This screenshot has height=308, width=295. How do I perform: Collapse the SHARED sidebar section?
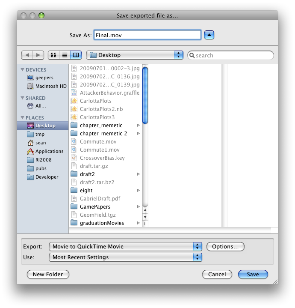(x=22, y=98)
